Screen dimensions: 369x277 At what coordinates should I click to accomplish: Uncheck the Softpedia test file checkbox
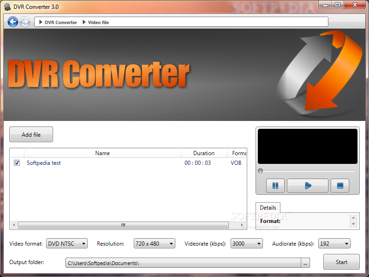17,163
